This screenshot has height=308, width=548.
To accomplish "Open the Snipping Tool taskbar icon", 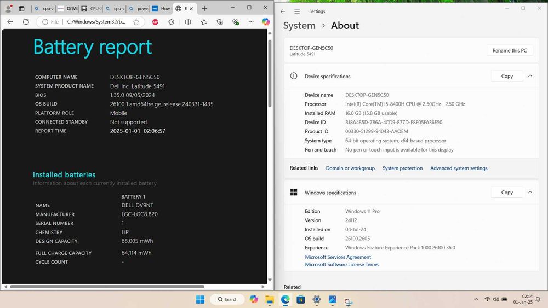I will point(348,301).
